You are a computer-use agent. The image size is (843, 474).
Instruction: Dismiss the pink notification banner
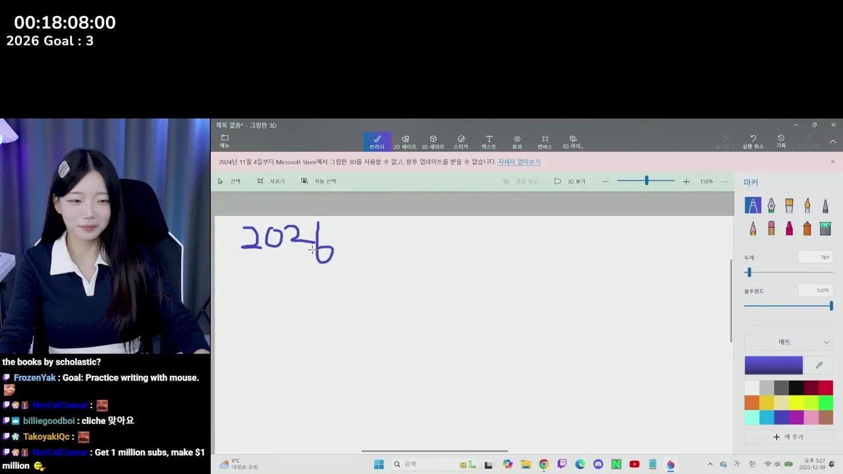(x=832, y=162)
